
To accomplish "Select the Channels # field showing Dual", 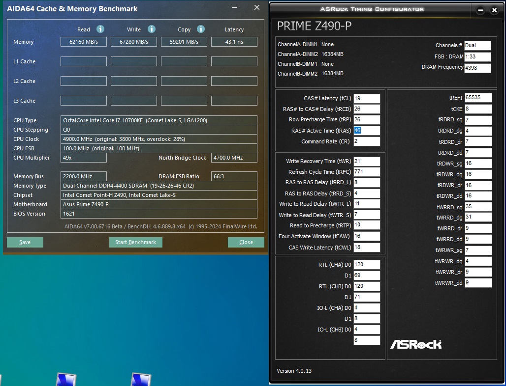I will pyautogui.click(x=477, y=45).
